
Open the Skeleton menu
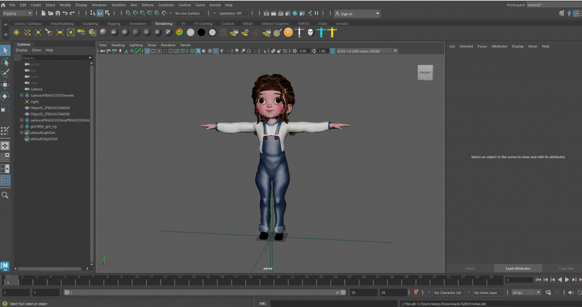pos(118,5)
